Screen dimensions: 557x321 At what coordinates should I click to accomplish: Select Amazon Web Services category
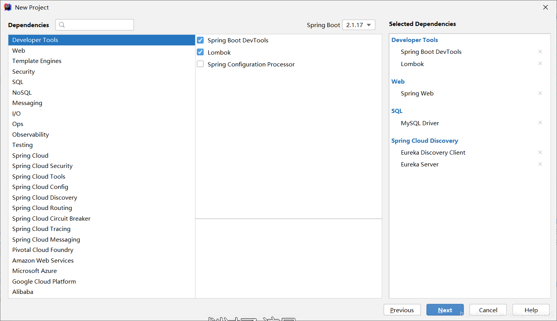click(x=102, y=260)
